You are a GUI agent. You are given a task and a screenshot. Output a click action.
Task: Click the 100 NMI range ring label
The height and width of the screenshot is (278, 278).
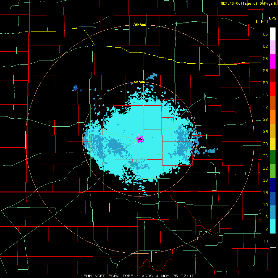(x=140, y=25)
